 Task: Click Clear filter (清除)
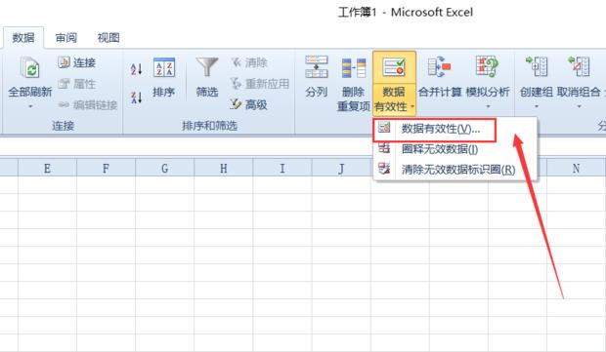pyautogui.click(x=249, y=62)
